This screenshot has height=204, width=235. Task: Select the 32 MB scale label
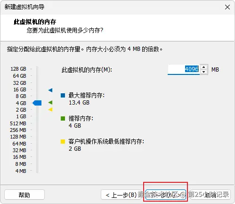[x=19, y=150]
